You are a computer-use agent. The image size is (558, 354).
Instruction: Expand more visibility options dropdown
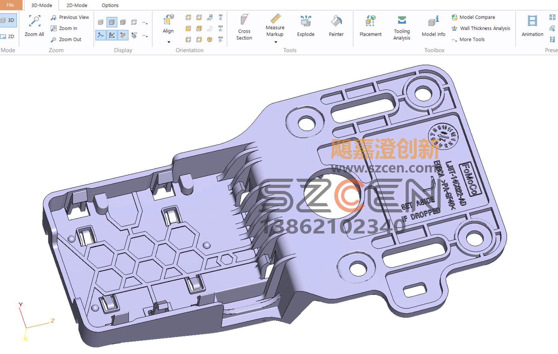click(145, 36)
